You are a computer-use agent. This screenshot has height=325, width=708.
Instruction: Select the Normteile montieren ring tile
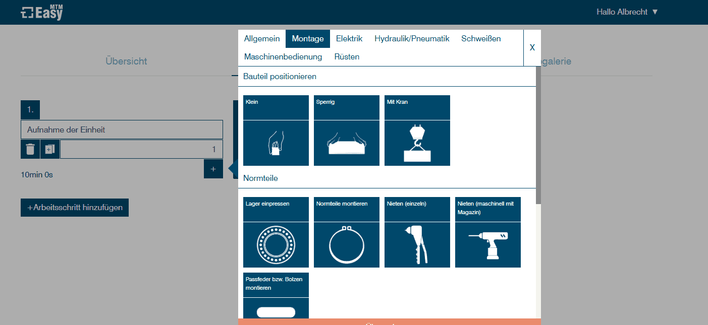346,232
